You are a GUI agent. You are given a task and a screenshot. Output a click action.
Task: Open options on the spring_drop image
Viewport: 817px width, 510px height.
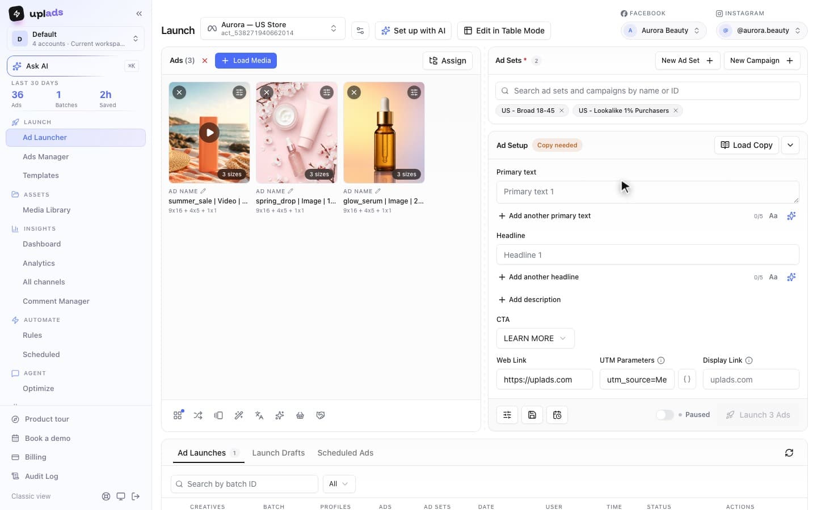327,92
